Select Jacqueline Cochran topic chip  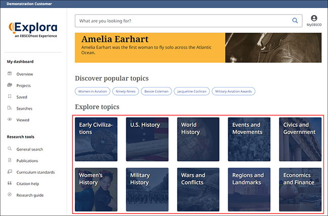[x=192, y=91]
